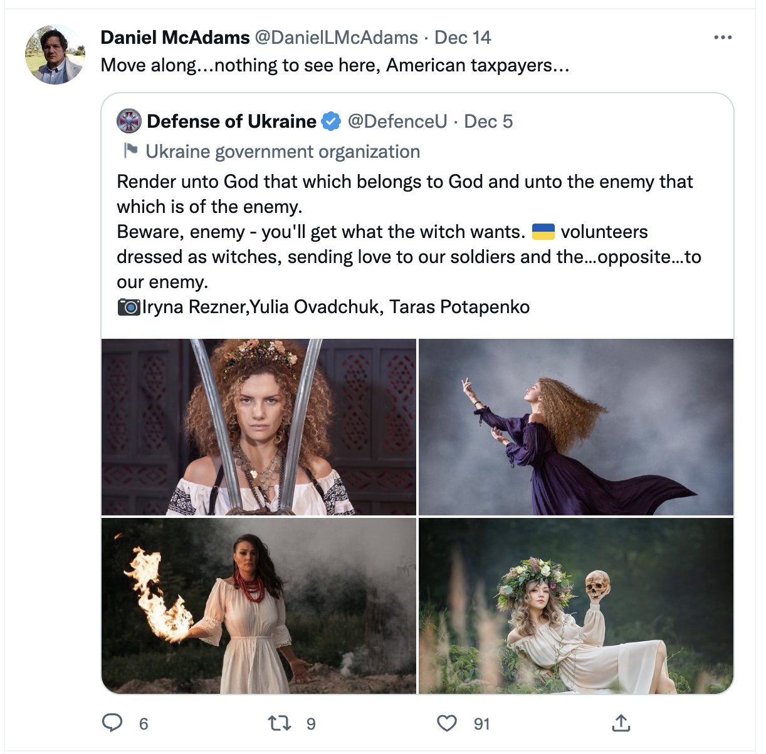Click the Defense of Ukraine avatar icon
This screenshot has height=754, width=766.
point(130,121)
